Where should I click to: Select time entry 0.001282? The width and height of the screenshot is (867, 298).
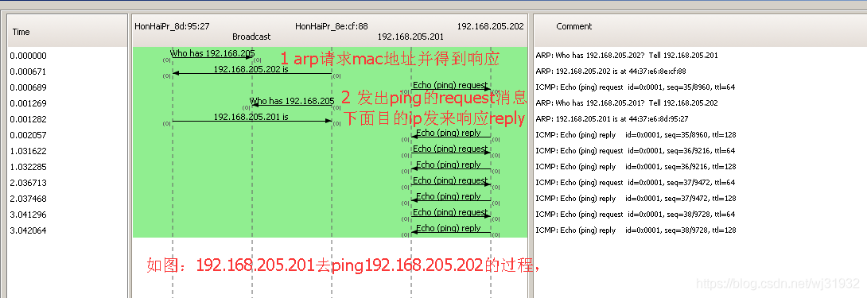tap(28, 119)
